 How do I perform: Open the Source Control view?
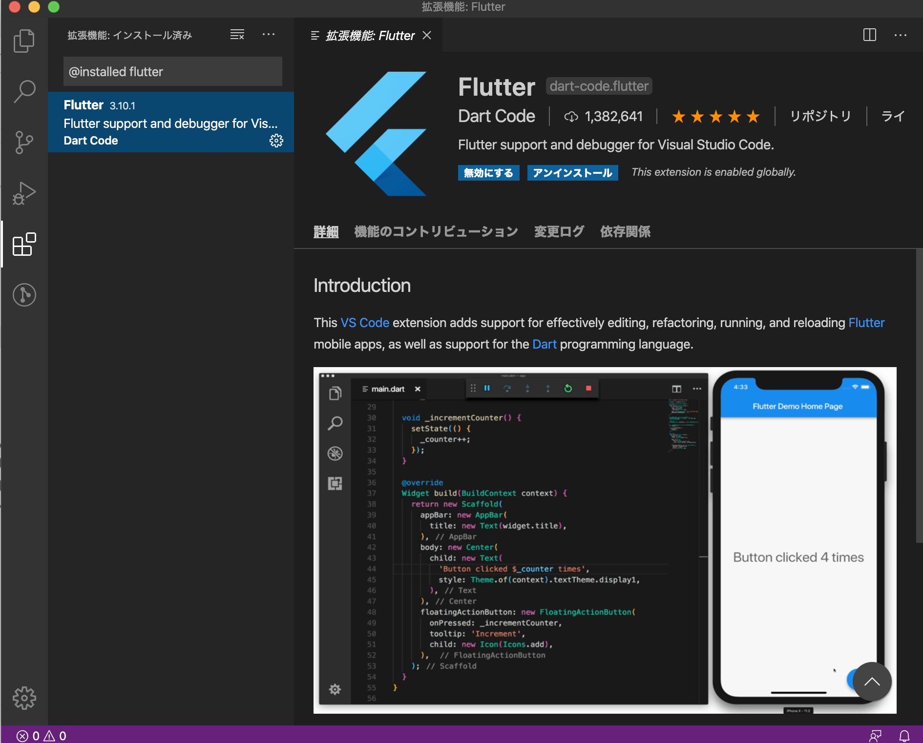pos(24,143)
